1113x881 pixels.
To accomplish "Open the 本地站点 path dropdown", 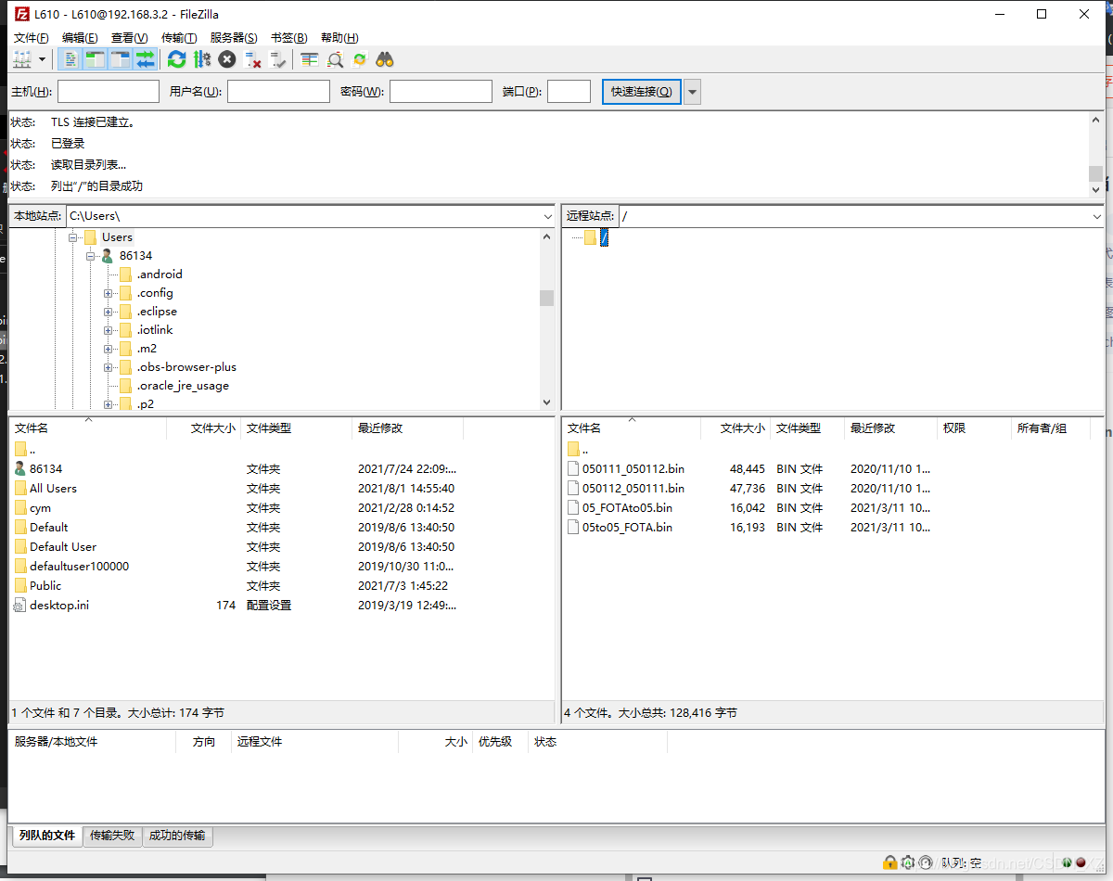I will pos(547,216).
